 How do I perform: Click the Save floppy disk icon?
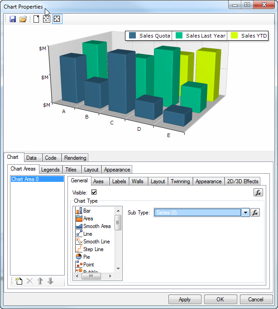point(13,19)
